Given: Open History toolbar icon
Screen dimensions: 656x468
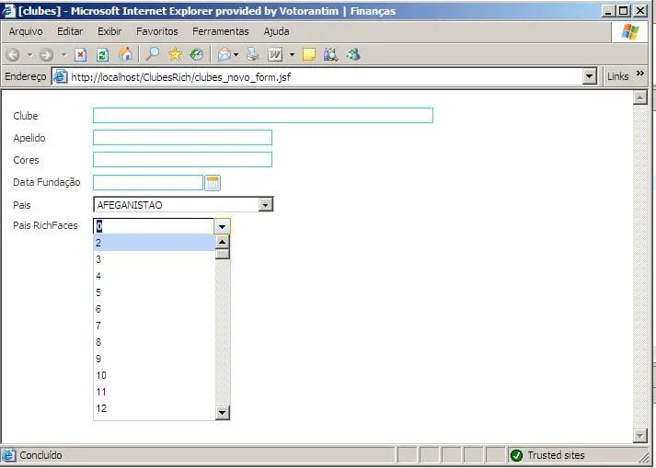Looking at the screenshot, I should [197, 54].
